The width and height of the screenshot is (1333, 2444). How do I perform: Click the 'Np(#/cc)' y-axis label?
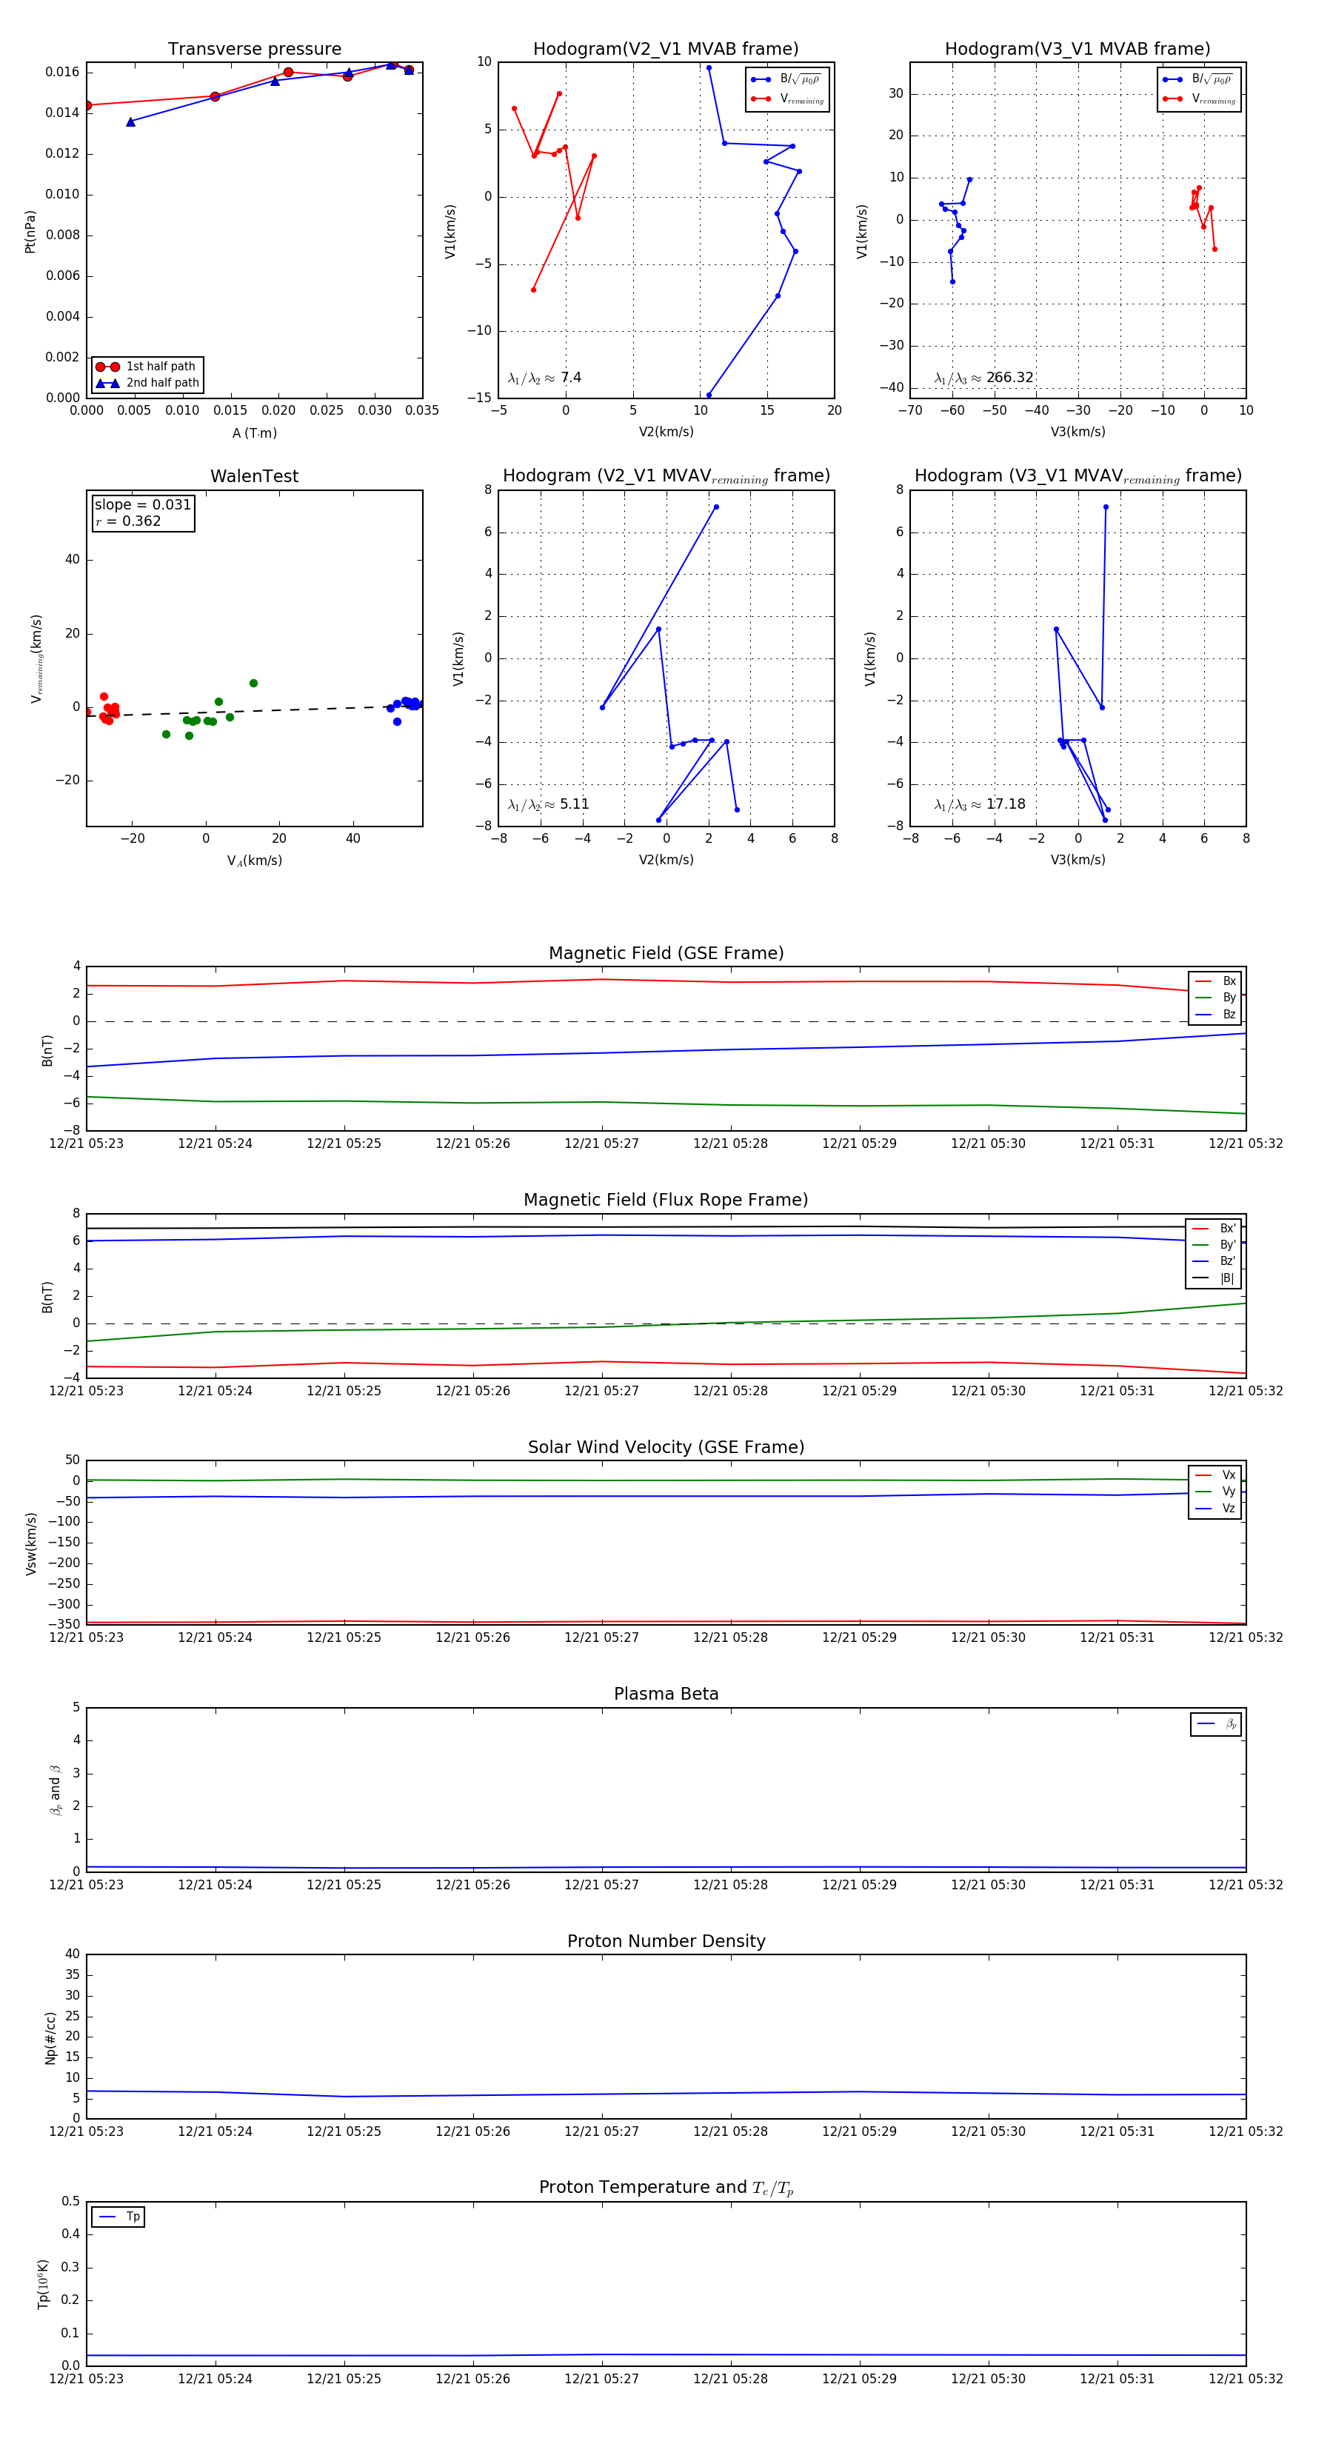(50, 2038)
